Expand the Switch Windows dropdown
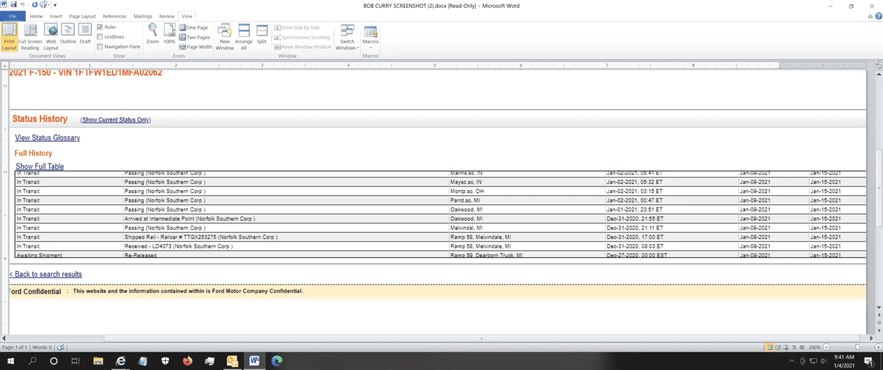 coord(347,37)
